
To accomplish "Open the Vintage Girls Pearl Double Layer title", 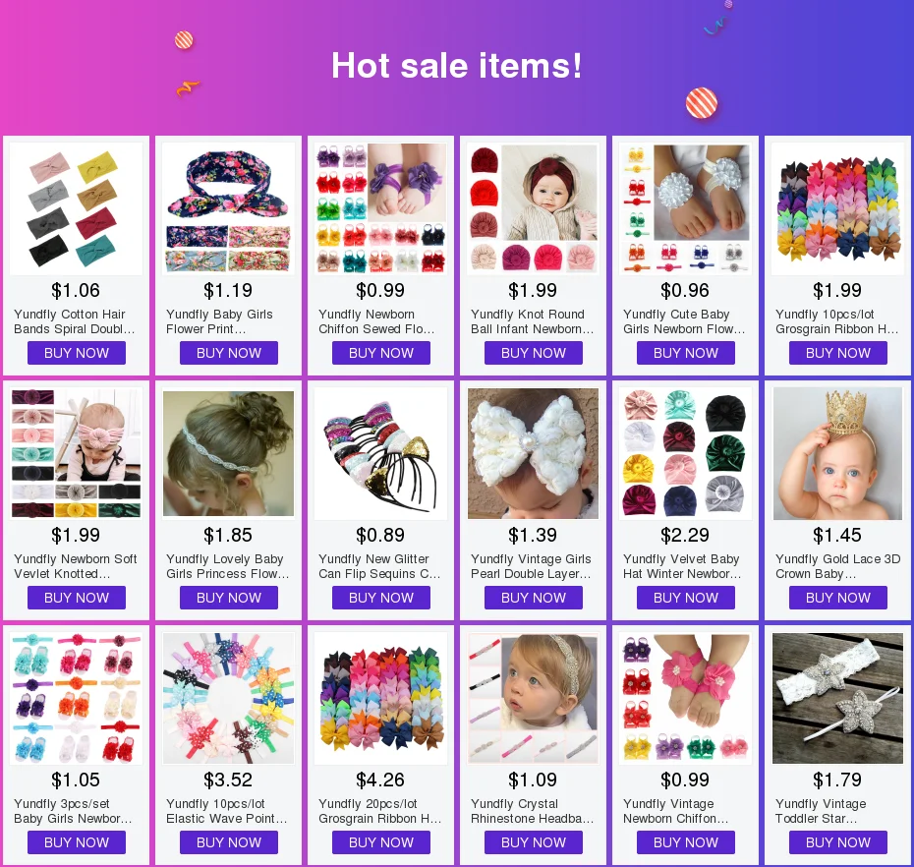I will tap(531, 566).
